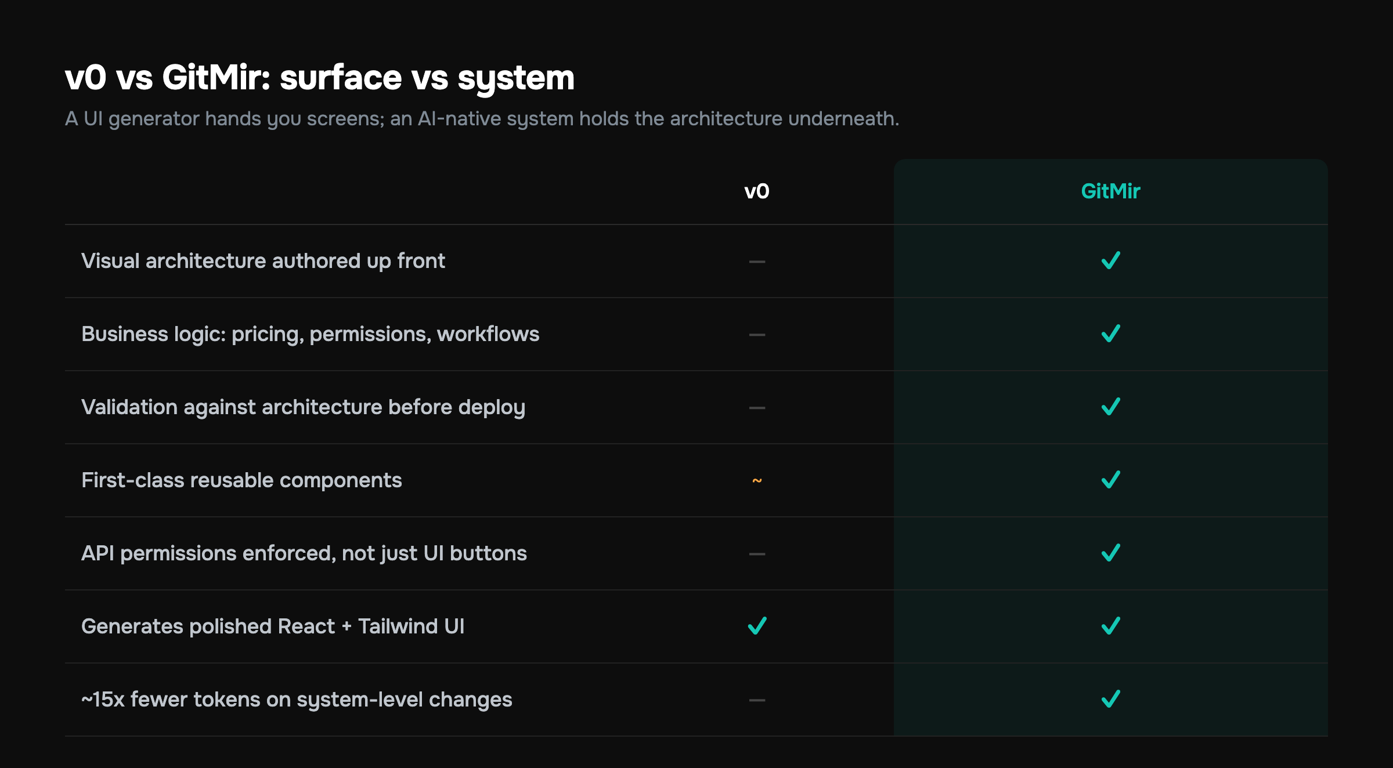The height and width of the screenshot is (768, 1393).
Task: Click 'Business logic: pricing, permissions, workflows' label
Action: (311, 334)
